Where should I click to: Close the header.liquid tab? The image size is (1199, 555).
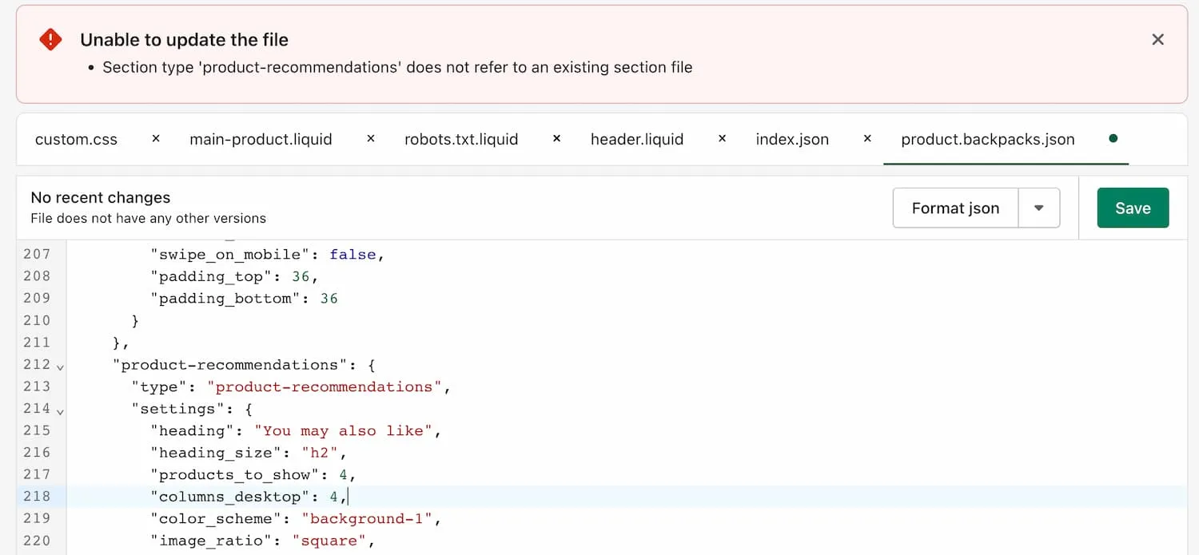722,139
